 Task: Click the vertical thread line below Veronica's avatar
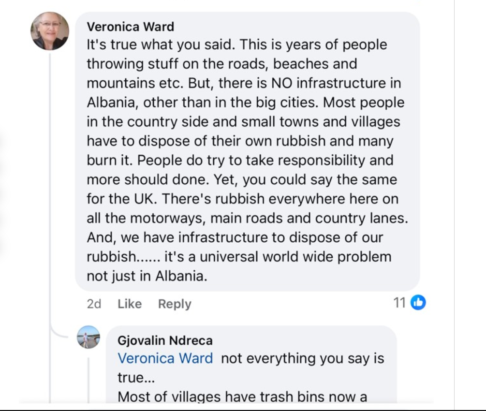50,193
